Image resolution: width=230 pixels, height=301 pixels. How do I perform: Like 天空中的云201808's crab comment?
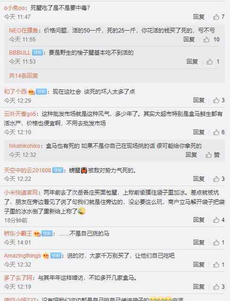pos(219,179)
